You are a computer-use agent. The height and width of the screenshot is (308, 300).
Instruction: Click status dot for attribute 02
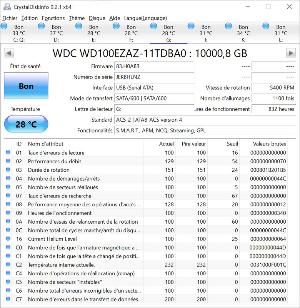pos(8,161)
